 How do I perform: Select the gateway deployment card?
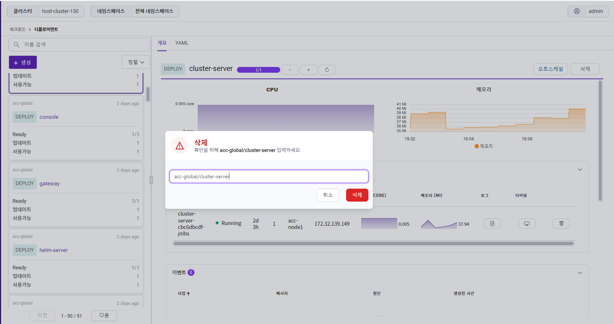tap(76, 194)
